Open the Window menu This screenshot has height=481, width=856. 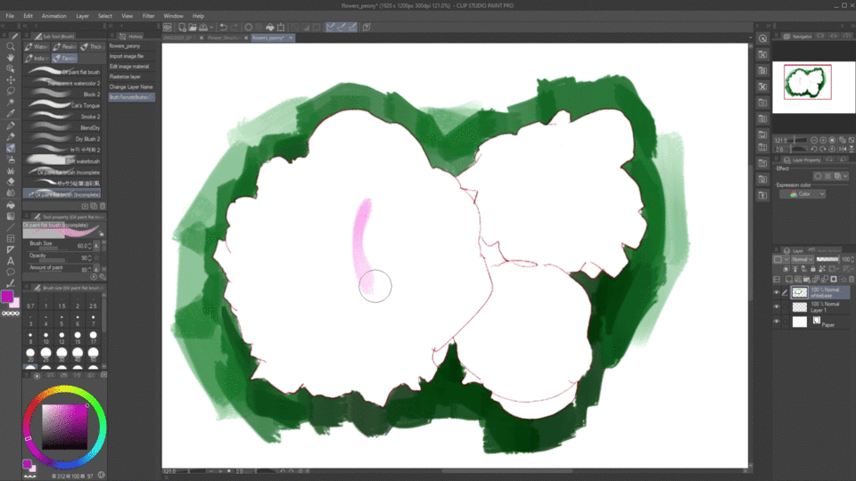174,16
